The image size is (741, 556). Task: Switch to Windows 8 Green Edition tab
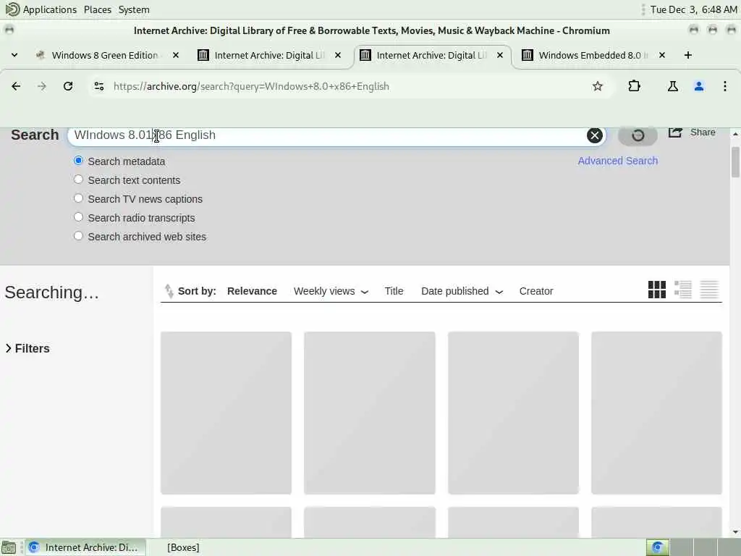point(104,55)
